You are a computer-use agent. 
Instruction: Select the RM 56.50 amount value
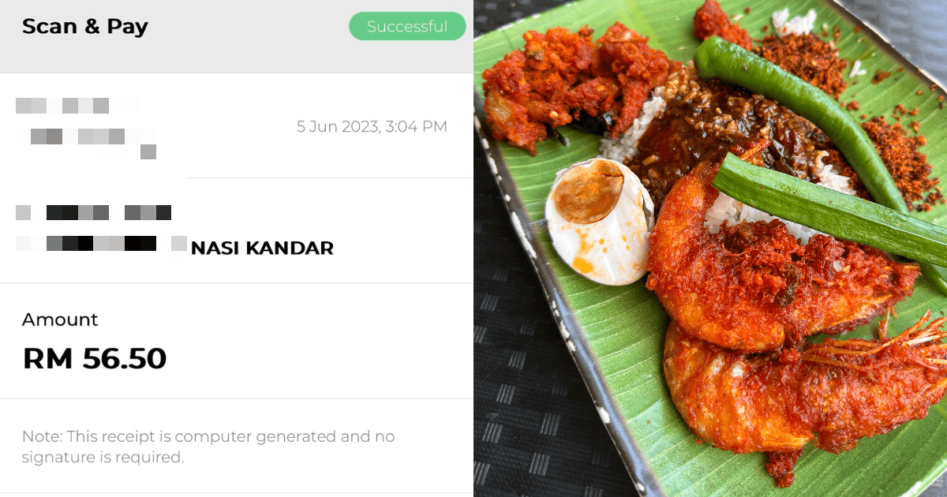[95, 359]
